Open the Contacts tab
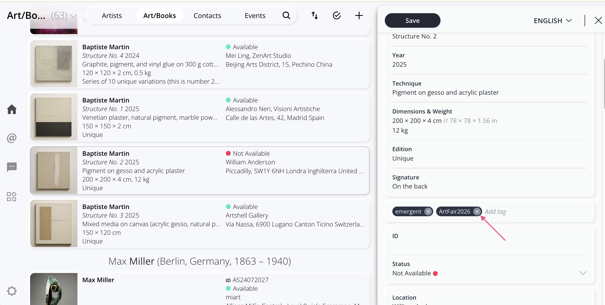This screenshot has height=305, width=605. 207,16
